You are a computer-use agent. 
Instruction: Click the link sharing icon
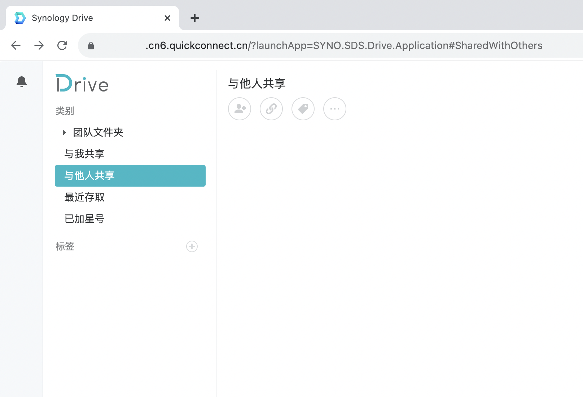pos(271,109)
